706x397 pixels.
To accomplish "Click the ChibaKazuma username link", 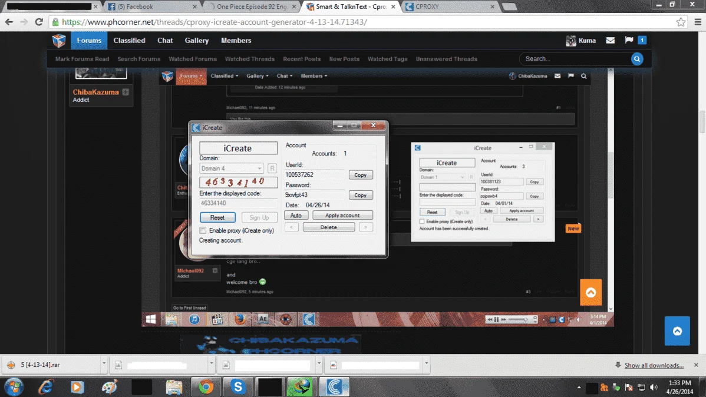I will pyautogui.click(x=96, y=92).
